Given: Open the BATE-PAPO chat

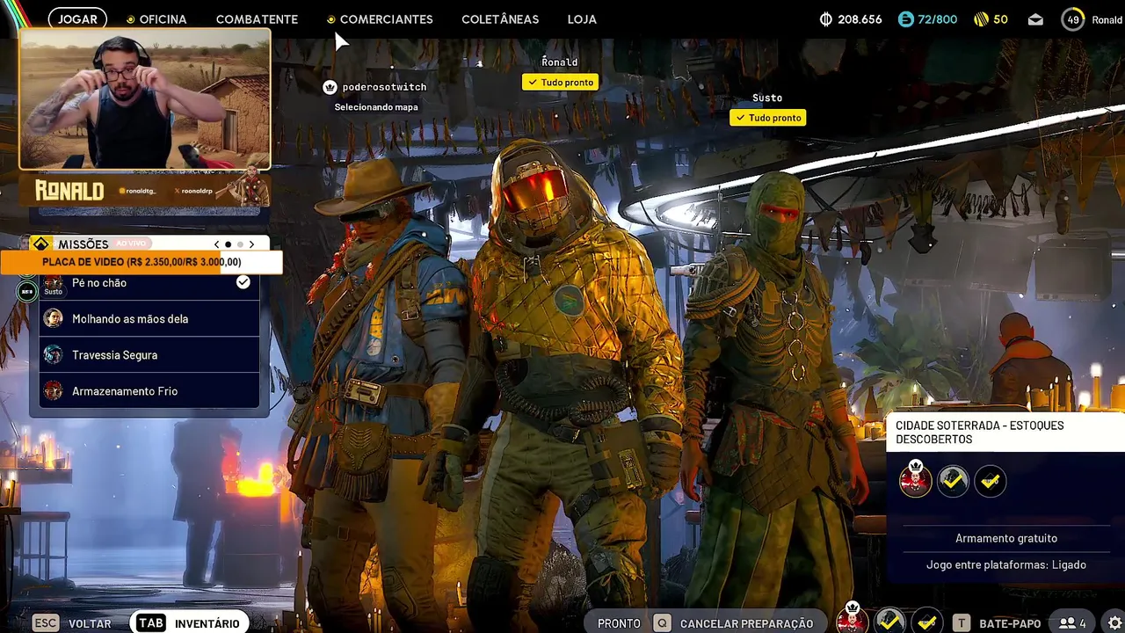Looking at the screenshot, I should (x=1010, y=623).
